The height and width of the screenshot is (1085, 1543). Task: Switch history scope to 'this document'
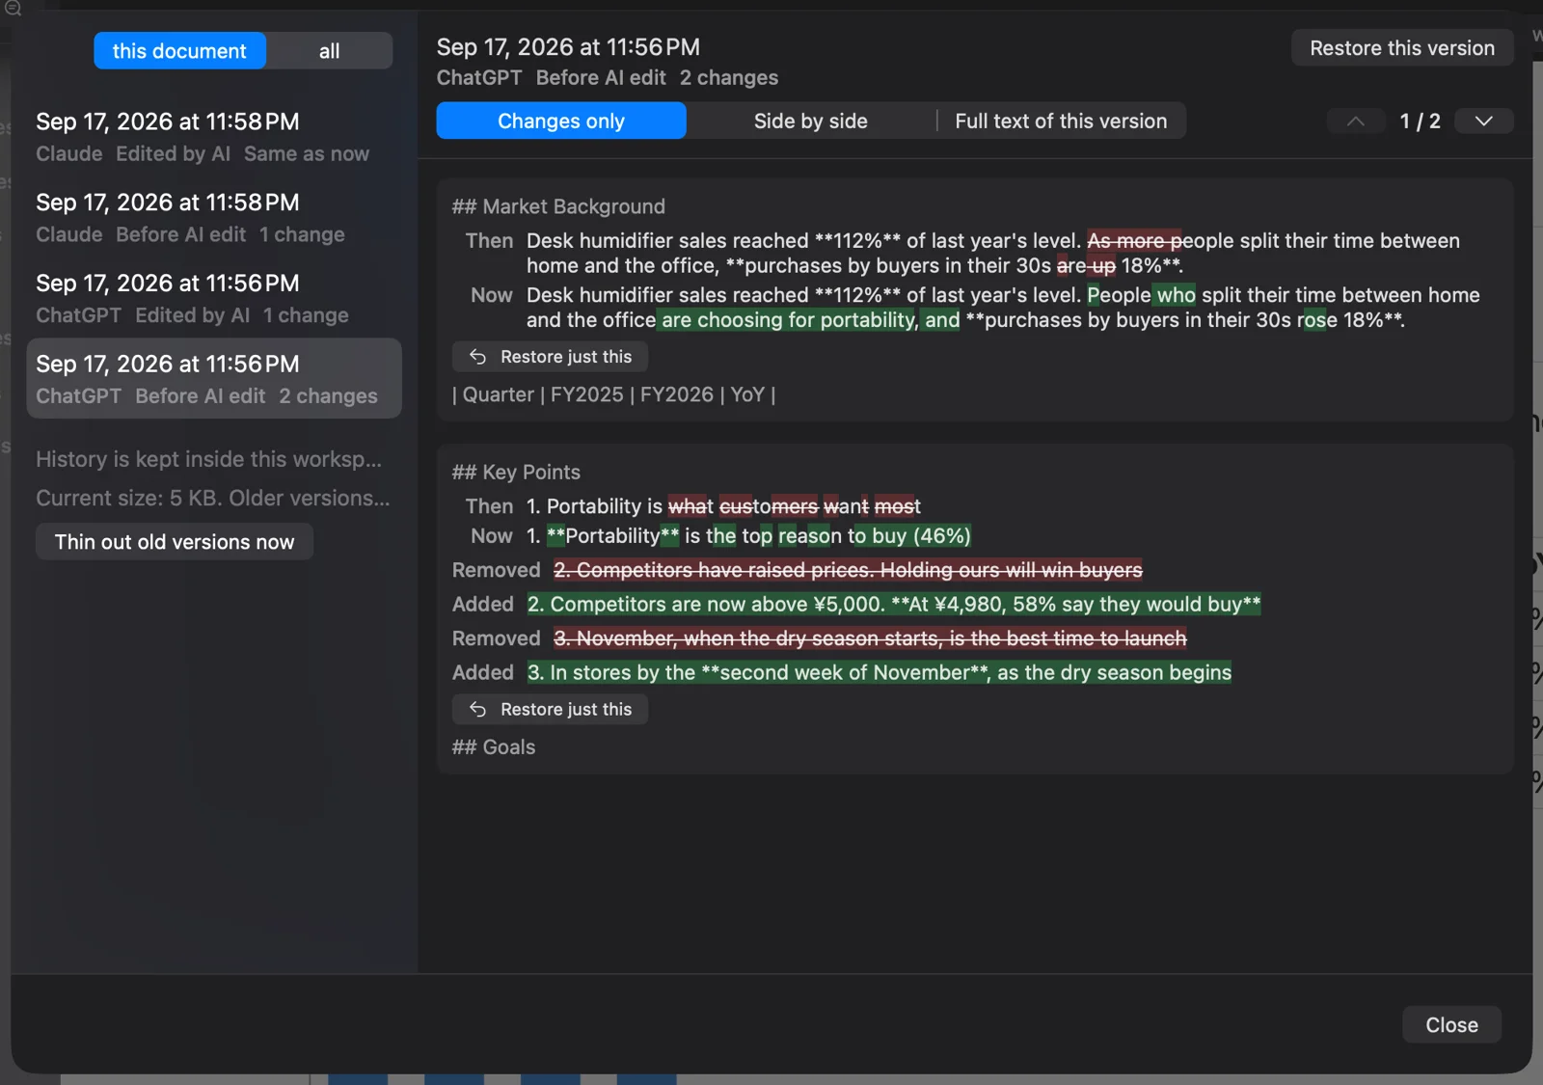(x=179, y=51)
